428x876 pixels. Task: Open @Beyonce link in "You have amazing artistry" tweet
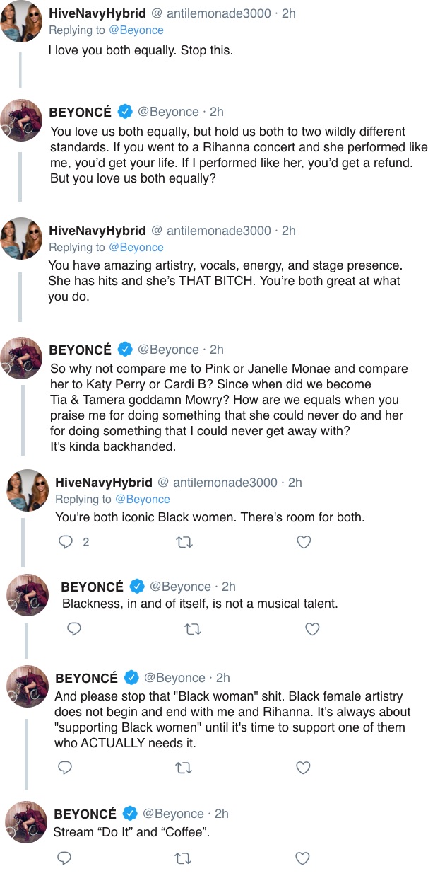click(x=136, y=248)
